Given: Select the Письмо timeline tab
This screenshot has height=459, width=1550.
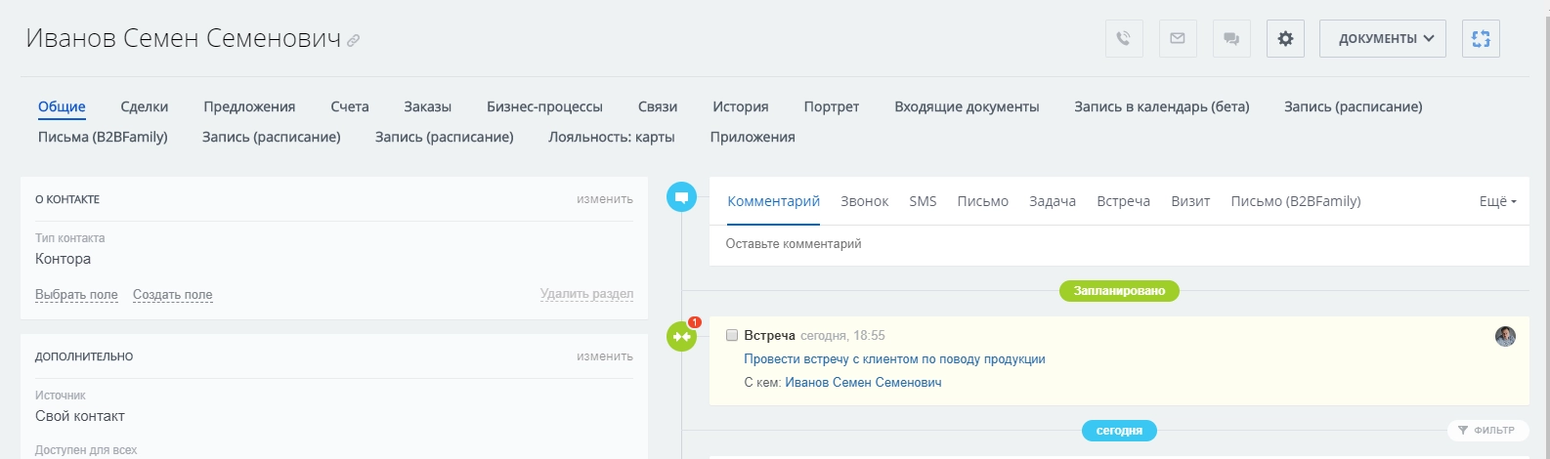Looking at the screenshot, I should 983,201.
